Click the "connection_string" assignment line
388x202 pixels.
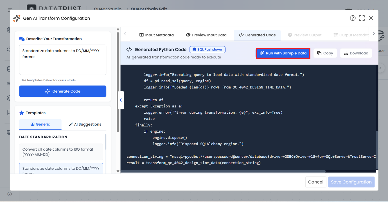coord(251,157)
